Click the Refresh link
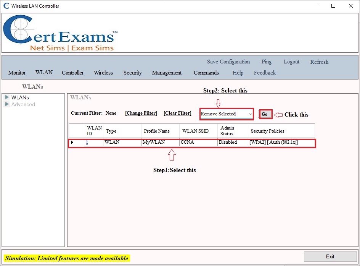The image size is (360, 266). click(x=319, y=62)
